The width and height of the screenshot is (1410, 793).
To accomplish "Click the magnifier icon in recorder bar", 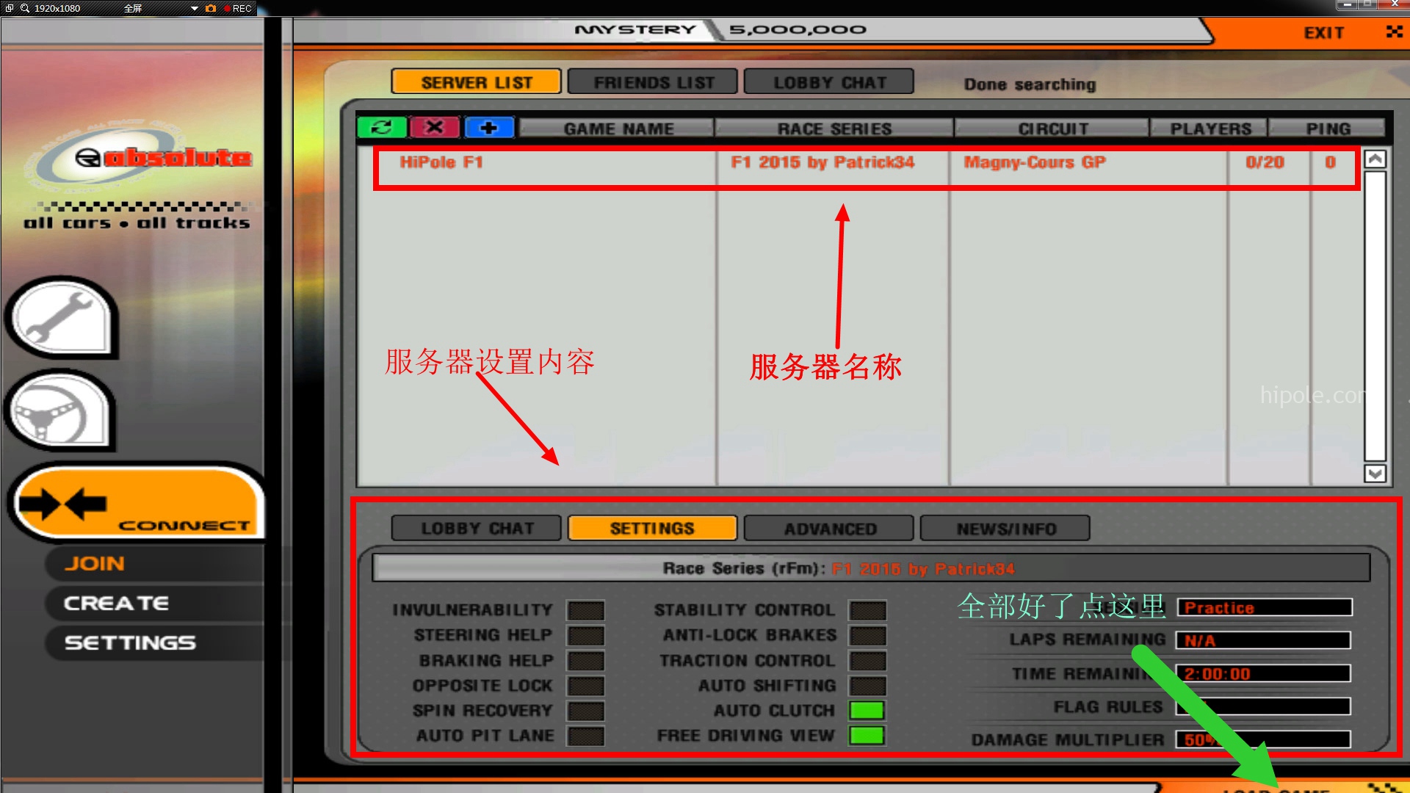I will click(25, 8).
